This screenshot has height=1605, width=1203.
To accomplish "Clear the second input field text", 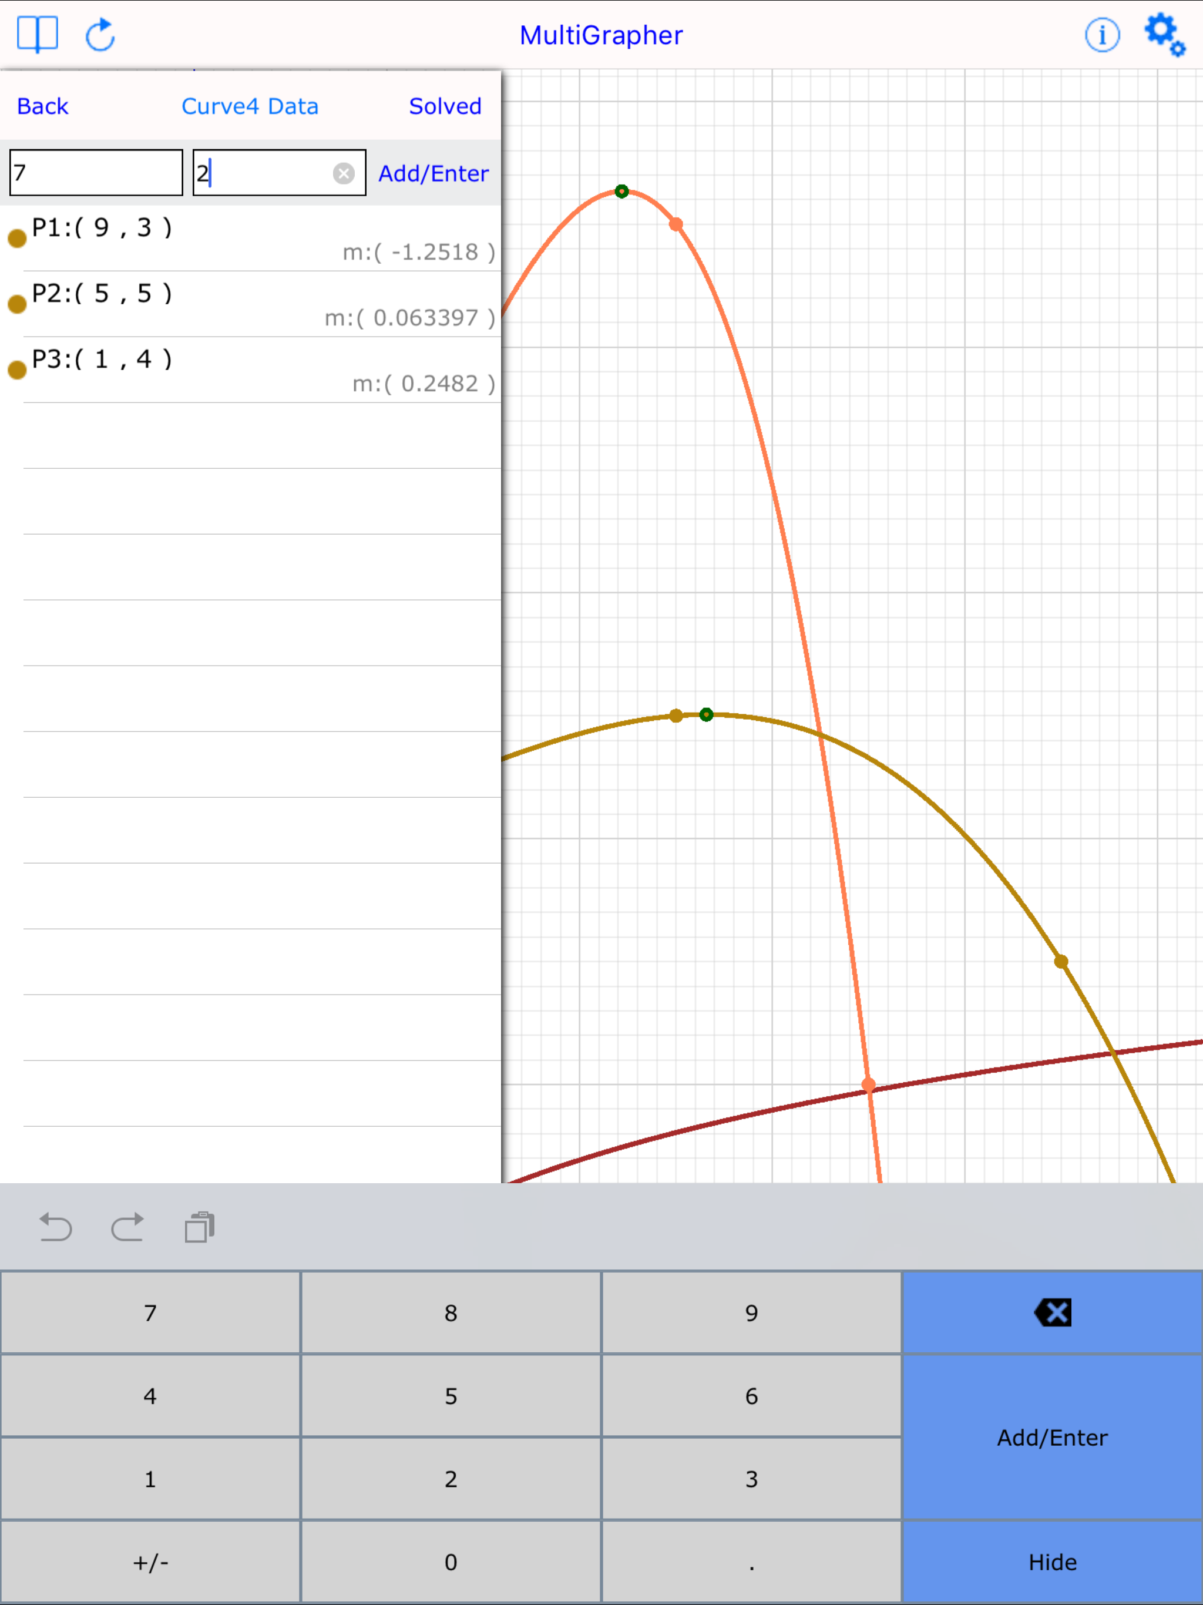I will [x=344, y=173].
